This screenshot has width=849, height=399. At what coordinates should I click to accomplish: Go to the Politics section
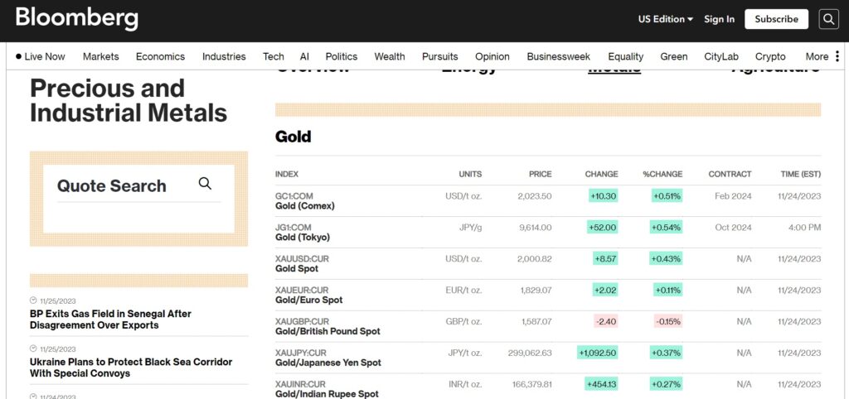341,56
